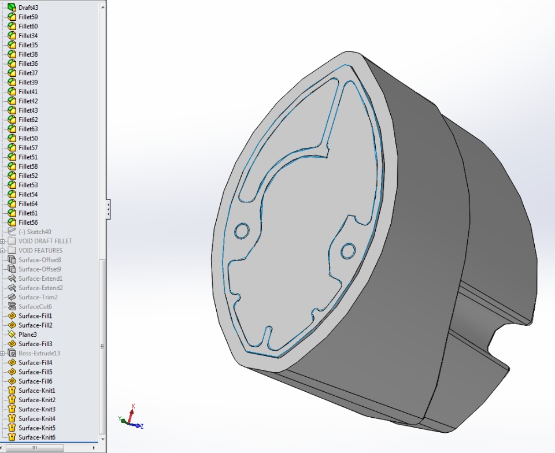Viewport: 555px width, 453px height.
Task: Select Fillet51 in the feature tree
Action: [x=28, y=157]
